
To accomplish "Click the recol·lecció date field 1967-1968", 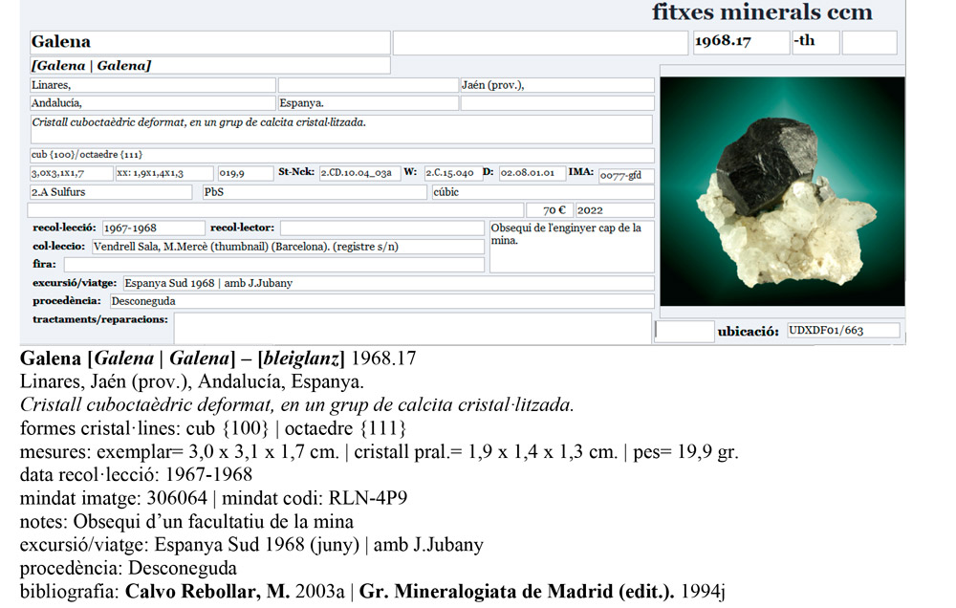I will (x=154, y=228).
